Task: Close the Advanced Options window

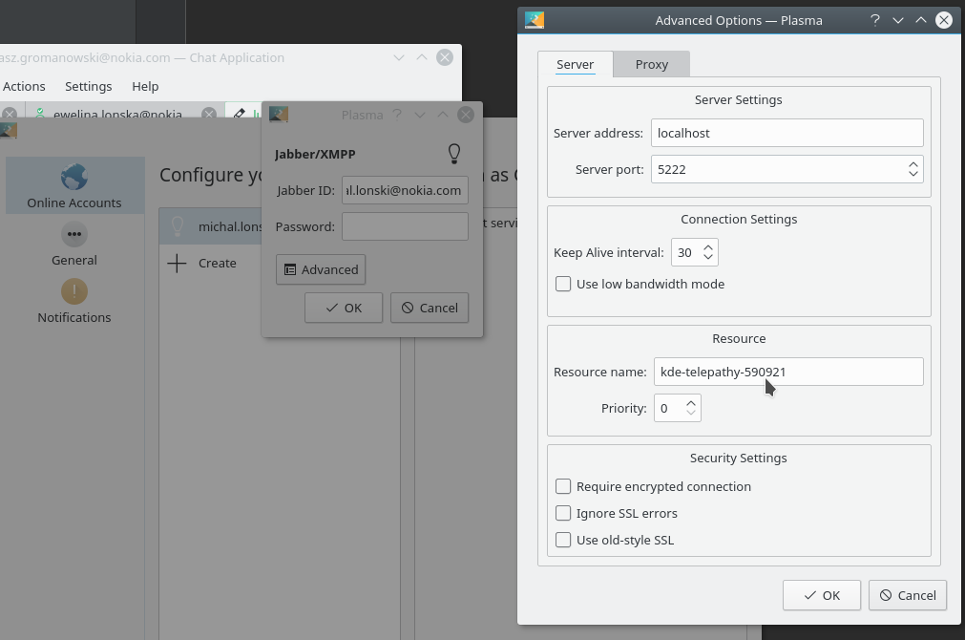Action: (x=944, y=20)
